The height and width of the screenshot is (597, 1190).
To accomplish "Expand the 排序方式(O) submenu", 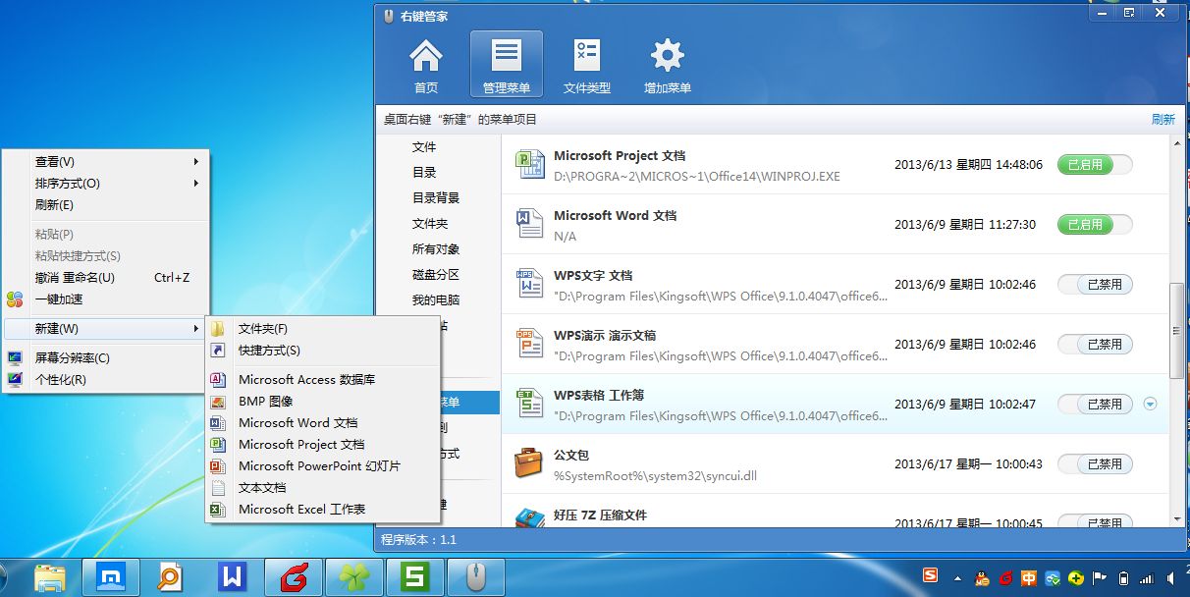I will point(106,184).
